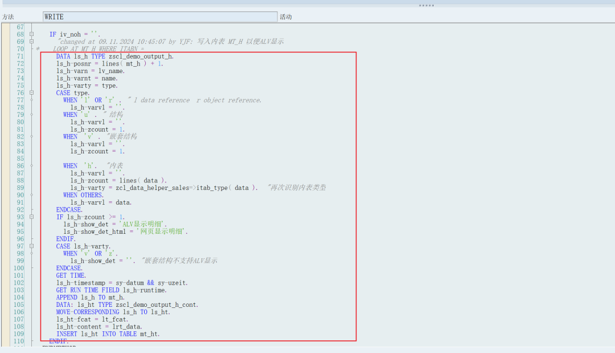
Task: Click the 'WHEN 'u'' statement on line 79
Action: (x=80, y=115)
